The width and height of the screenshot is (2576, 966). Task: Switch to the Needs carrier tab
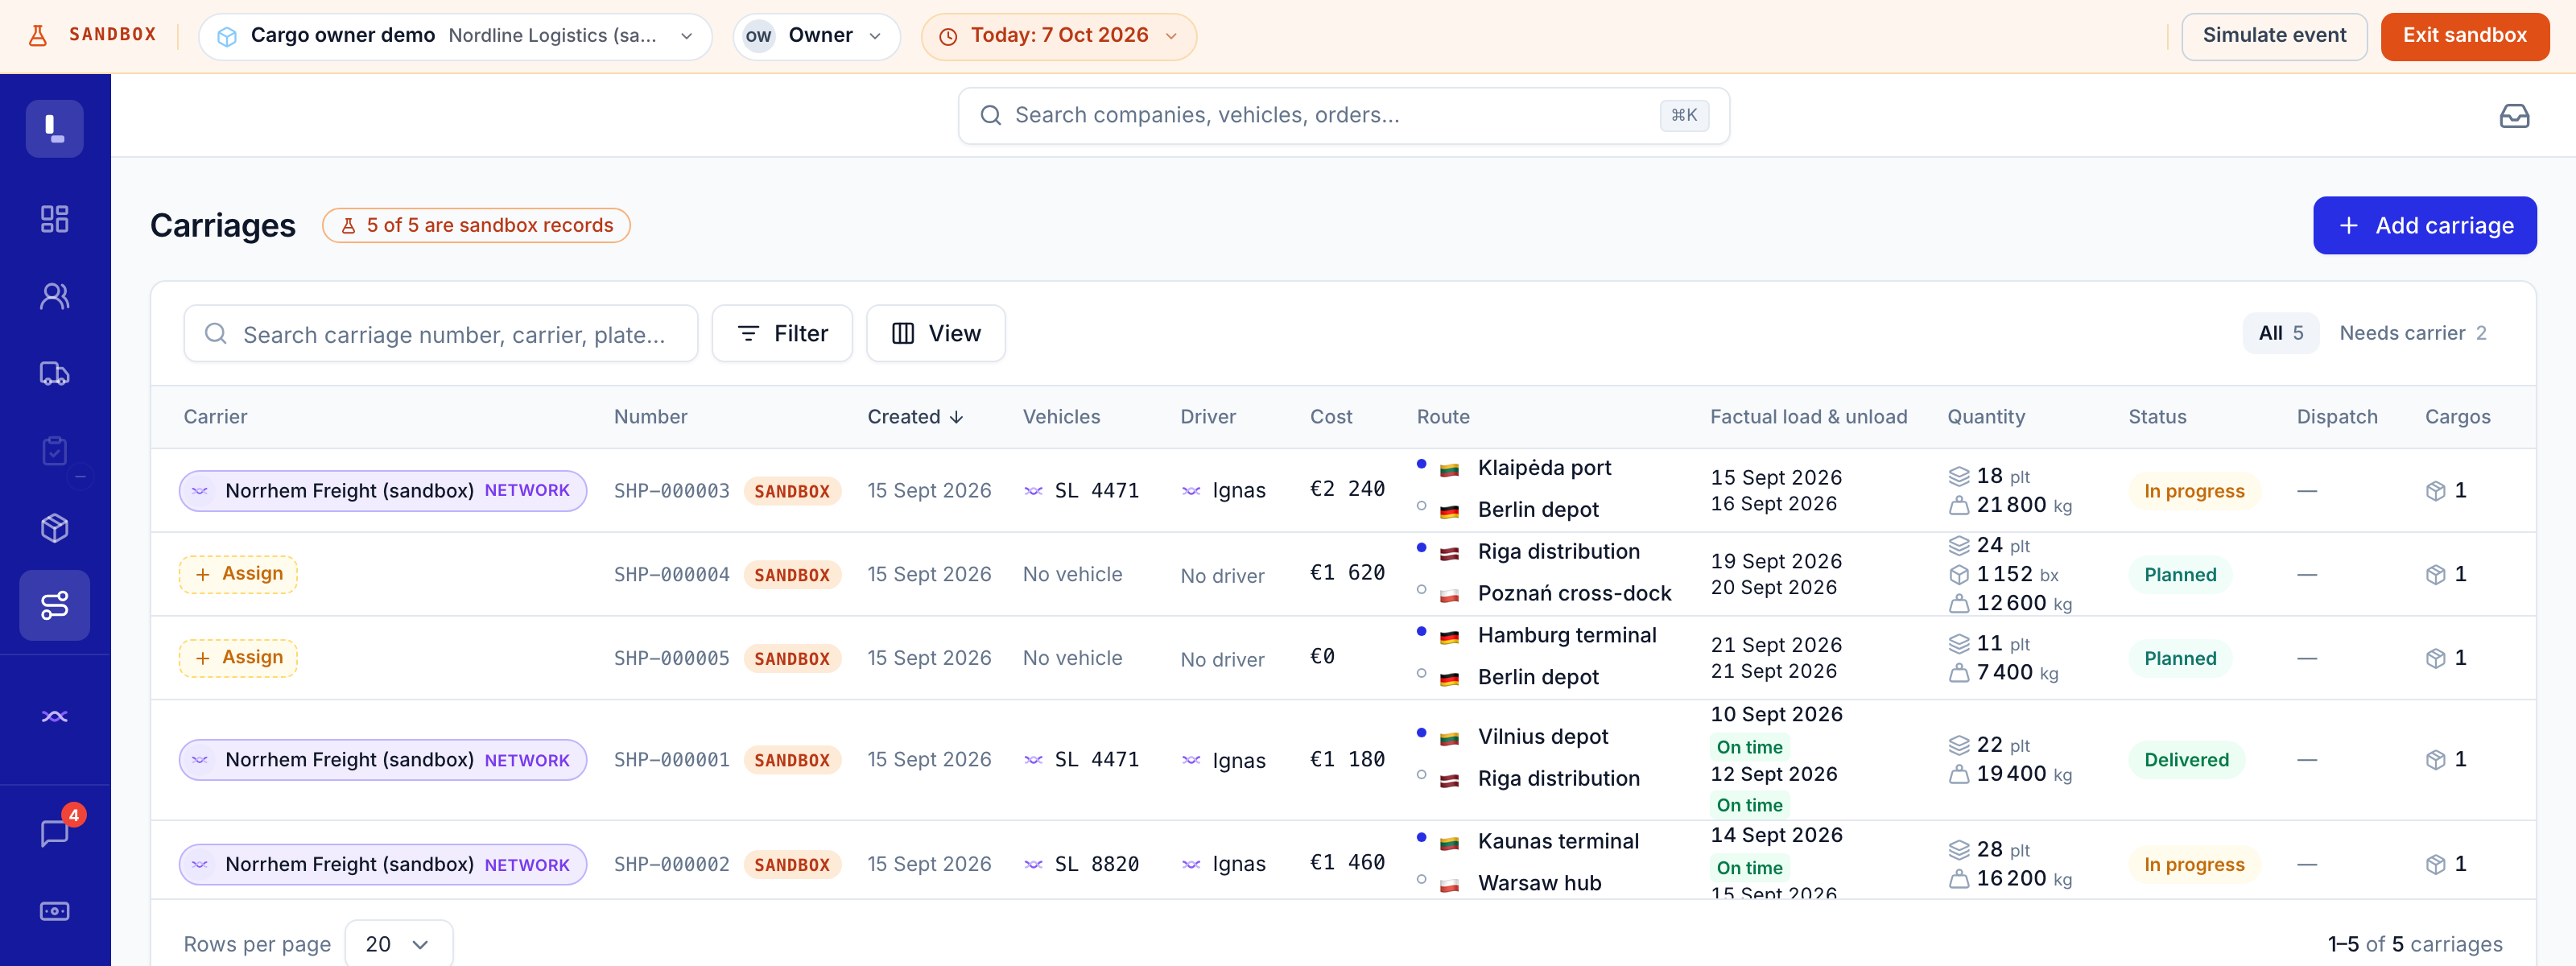point(2412,333)
